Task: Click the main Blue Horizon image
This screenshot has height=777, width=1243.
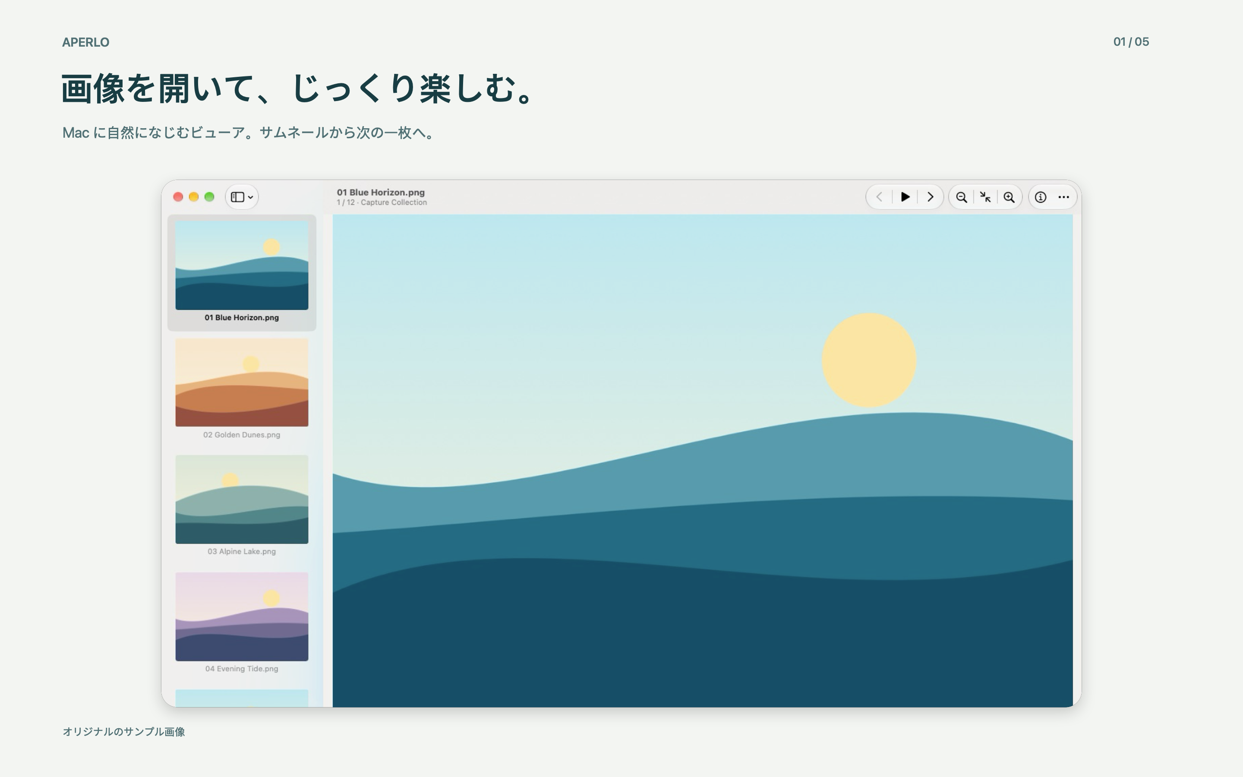Action: click(x=703, y=461)
